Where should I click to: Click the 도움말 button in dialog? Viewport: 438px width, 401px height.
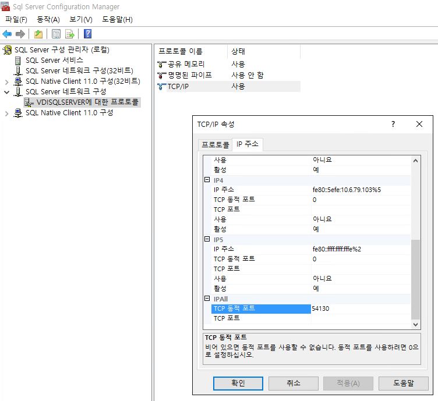(x=404, y=383)
